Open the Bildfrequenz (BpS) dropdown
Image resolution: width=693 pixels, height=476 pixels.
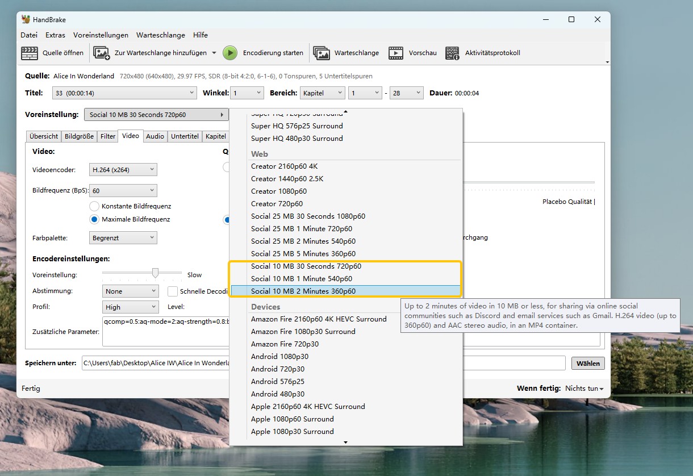[123, 191]
